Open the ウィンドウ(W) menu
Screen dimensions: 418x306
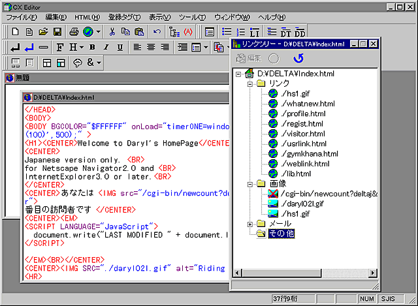[x=233, y=18]
